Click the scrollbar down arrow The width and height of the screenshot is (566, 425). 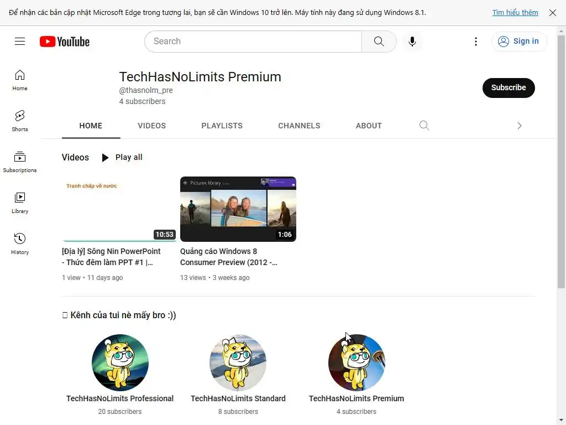[561, 420]
